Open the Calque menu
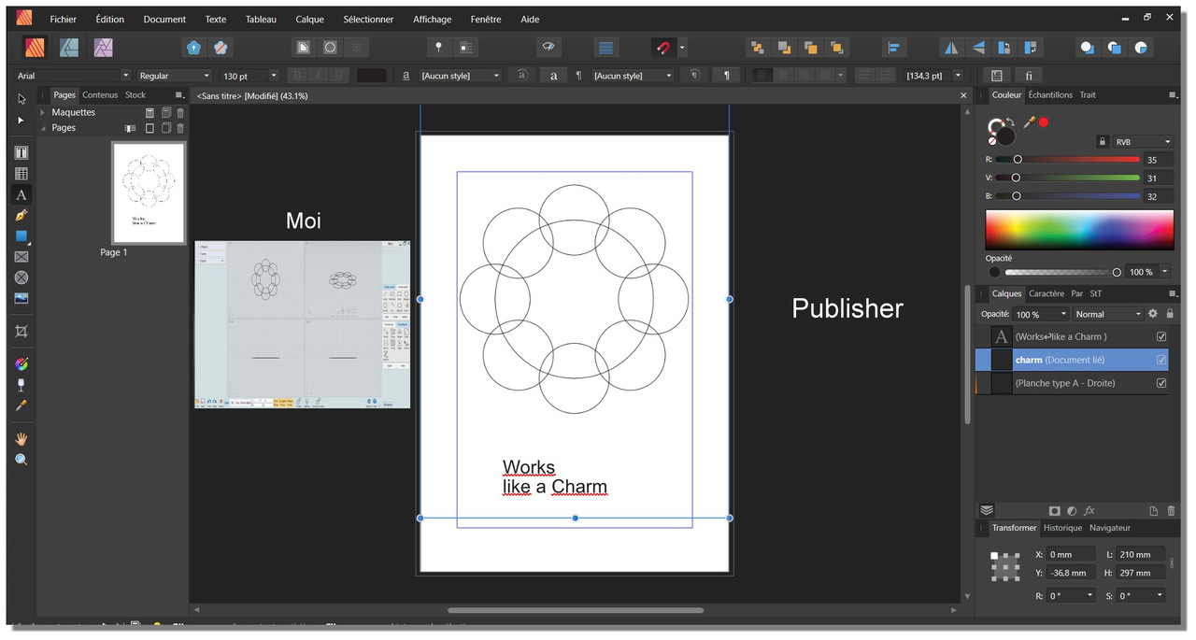The height and width of the screenshot is (640, 1196). coord(310,19)
